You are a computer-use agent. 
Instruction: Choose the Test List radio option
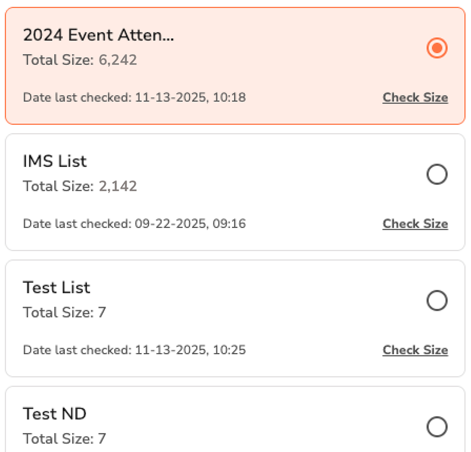[x=436, y=301]
